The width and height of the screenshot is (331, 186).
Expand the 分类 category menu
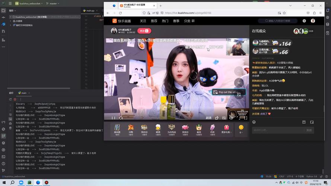coord(189,21)
